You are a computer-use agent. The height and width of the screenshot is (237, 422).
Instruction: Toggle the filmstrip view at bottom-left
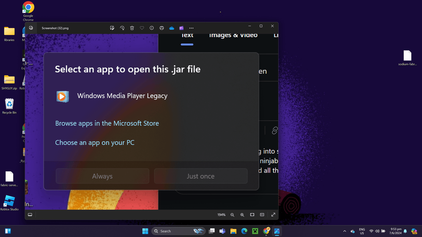[x=30, y=215]
